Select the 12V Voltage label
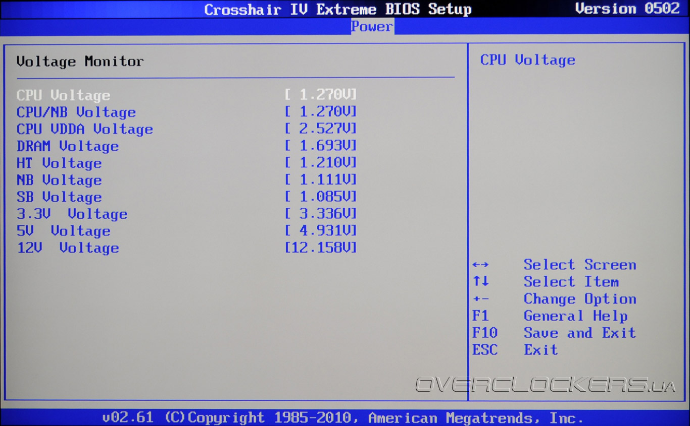The height and width of the screenshot is (426, 690). pyautogui.click(x=68, y=248)
